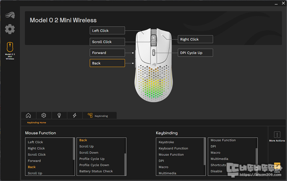Click the Glorious logo icon in sidebar
287x181 pixels.
point(10,15)
